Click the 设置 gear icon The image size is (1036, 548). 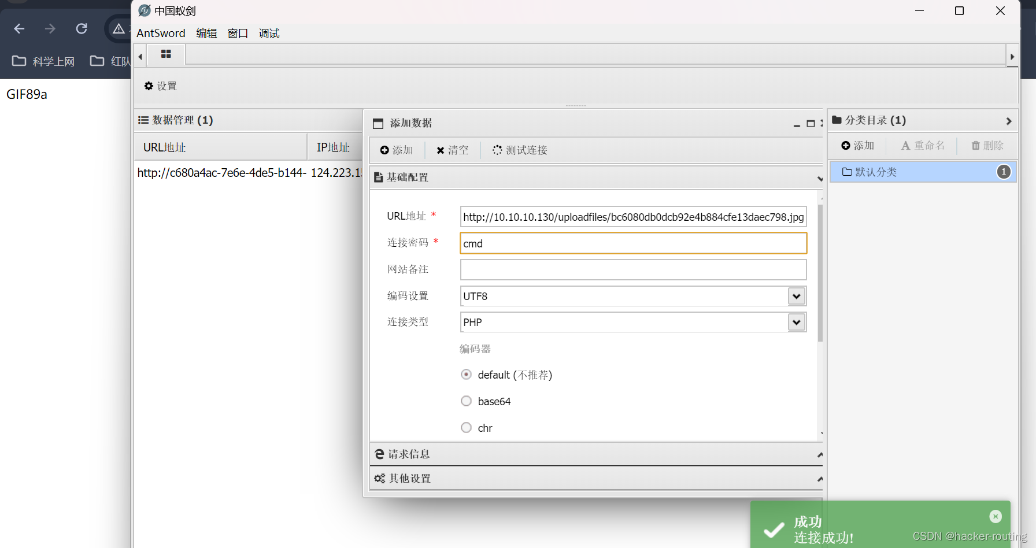click(149, 86)
